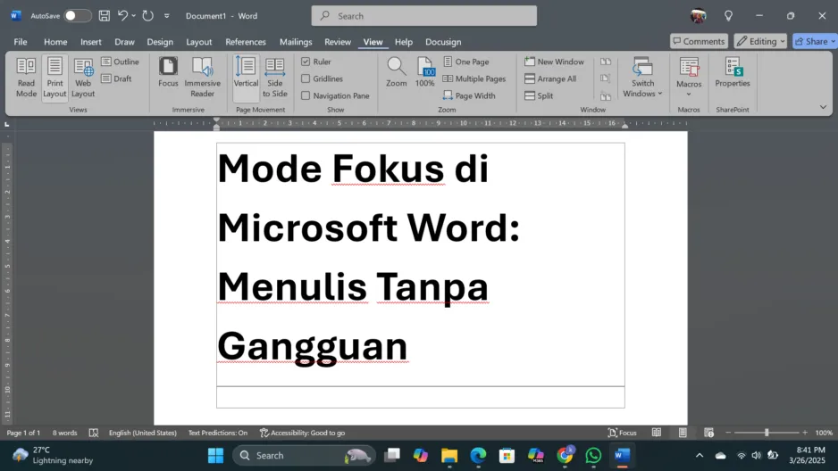This screenshot has width=838, height=471.
Task: Click status bar Web Layout icon
Action: [708, 433]
